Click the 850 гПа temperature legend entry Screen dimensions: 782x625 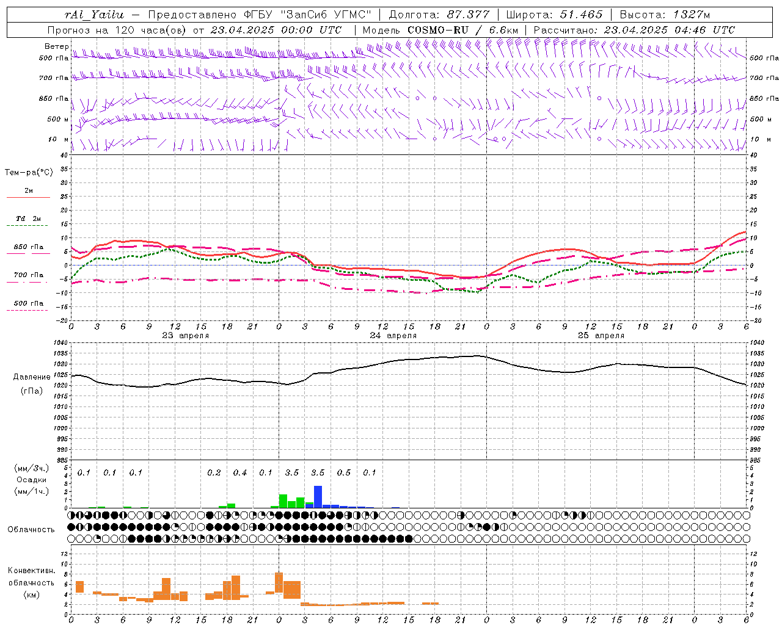coord(29,247)
